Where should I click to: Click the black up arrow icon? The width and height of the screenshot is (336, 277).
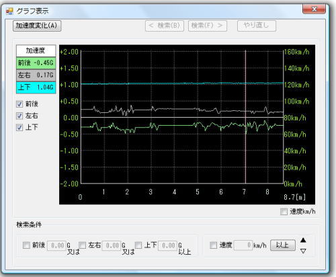coord(303,240)
